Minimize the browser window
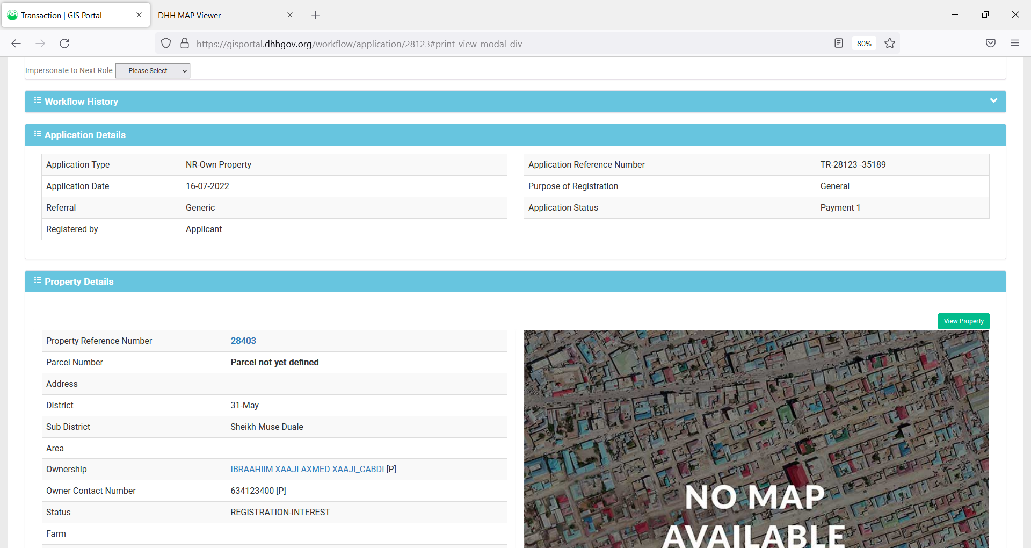Image resolution: width=1031 pixels, height=548 pixels. coord(955,15)
